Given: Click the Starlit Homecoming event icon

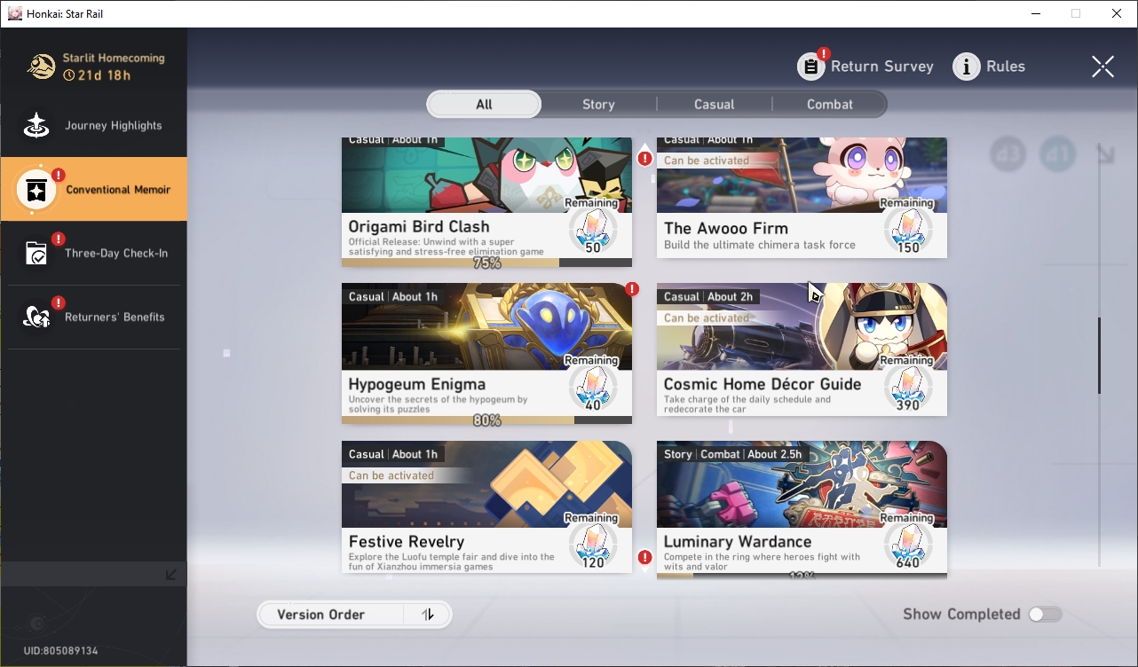Looking at the screenshot, I should [42, 67].
